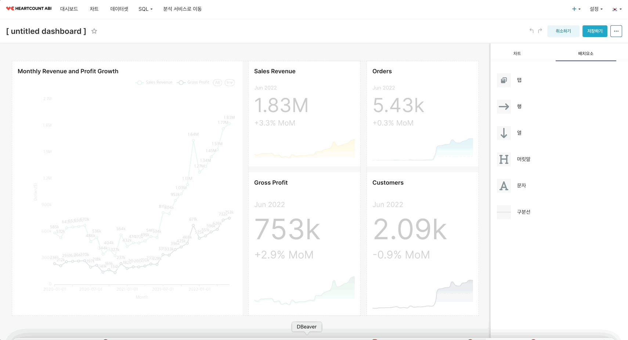Screen dimensions: 628x340
Task: Click the Gross Profit sparkline chart
Action: 304,291
